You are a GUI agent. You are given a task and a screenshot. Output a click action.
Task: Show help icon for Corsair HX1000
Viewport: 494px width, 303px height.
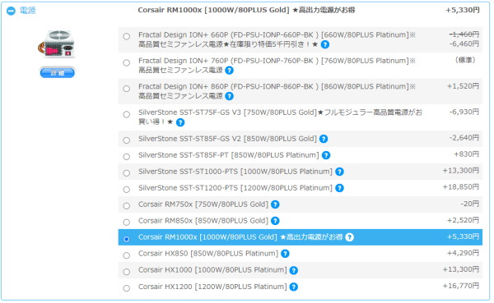point(294,270)
